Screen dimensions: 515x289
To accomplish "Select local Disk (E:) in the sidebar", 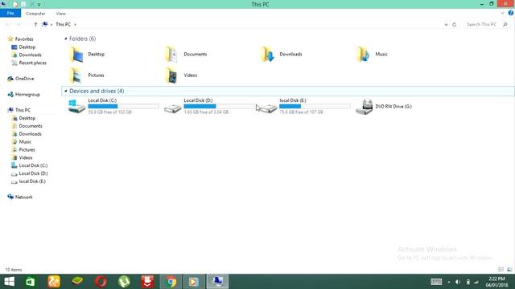I will [x=32, y=181].
